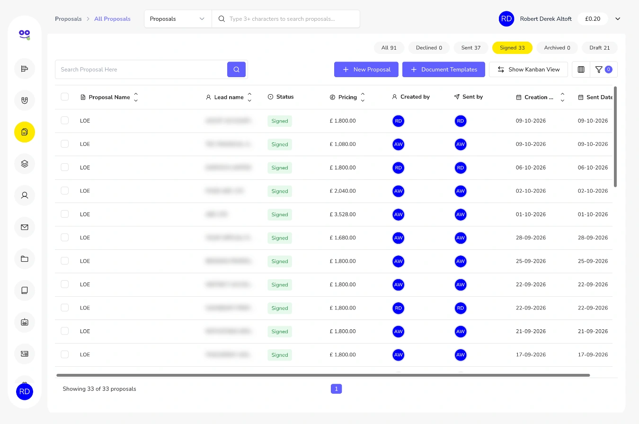
Task: Tick the checkbox for the £ 1,080.00 row
Action: click(65, 144)
